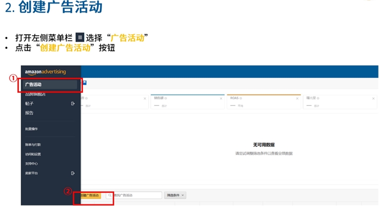Click the amazon advertising logo
This screenshot has height=206, width=379.
[45, 72]
